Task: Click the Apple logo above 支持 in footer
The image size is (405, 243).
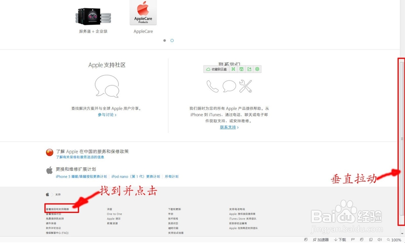Action: coord(47,194)
